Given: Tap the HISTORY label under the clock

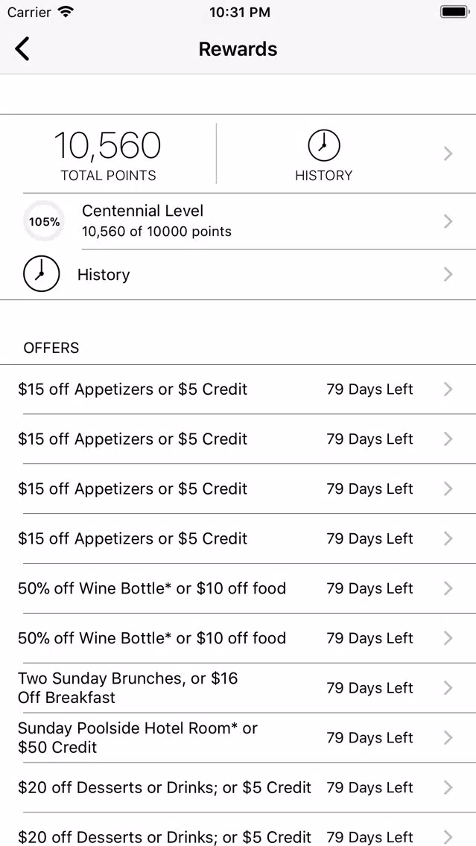Looking at the screenshot, I should 323,176.
